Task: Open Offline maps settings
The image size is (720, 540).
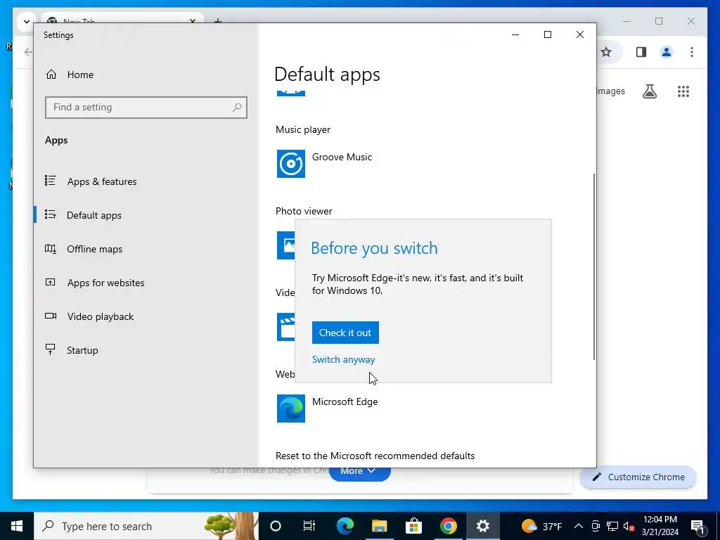Action: click(x=95, y=249)
